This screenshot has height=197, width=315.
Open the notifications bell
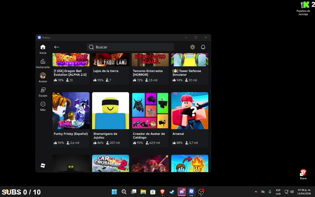click(x=203, y=47)
